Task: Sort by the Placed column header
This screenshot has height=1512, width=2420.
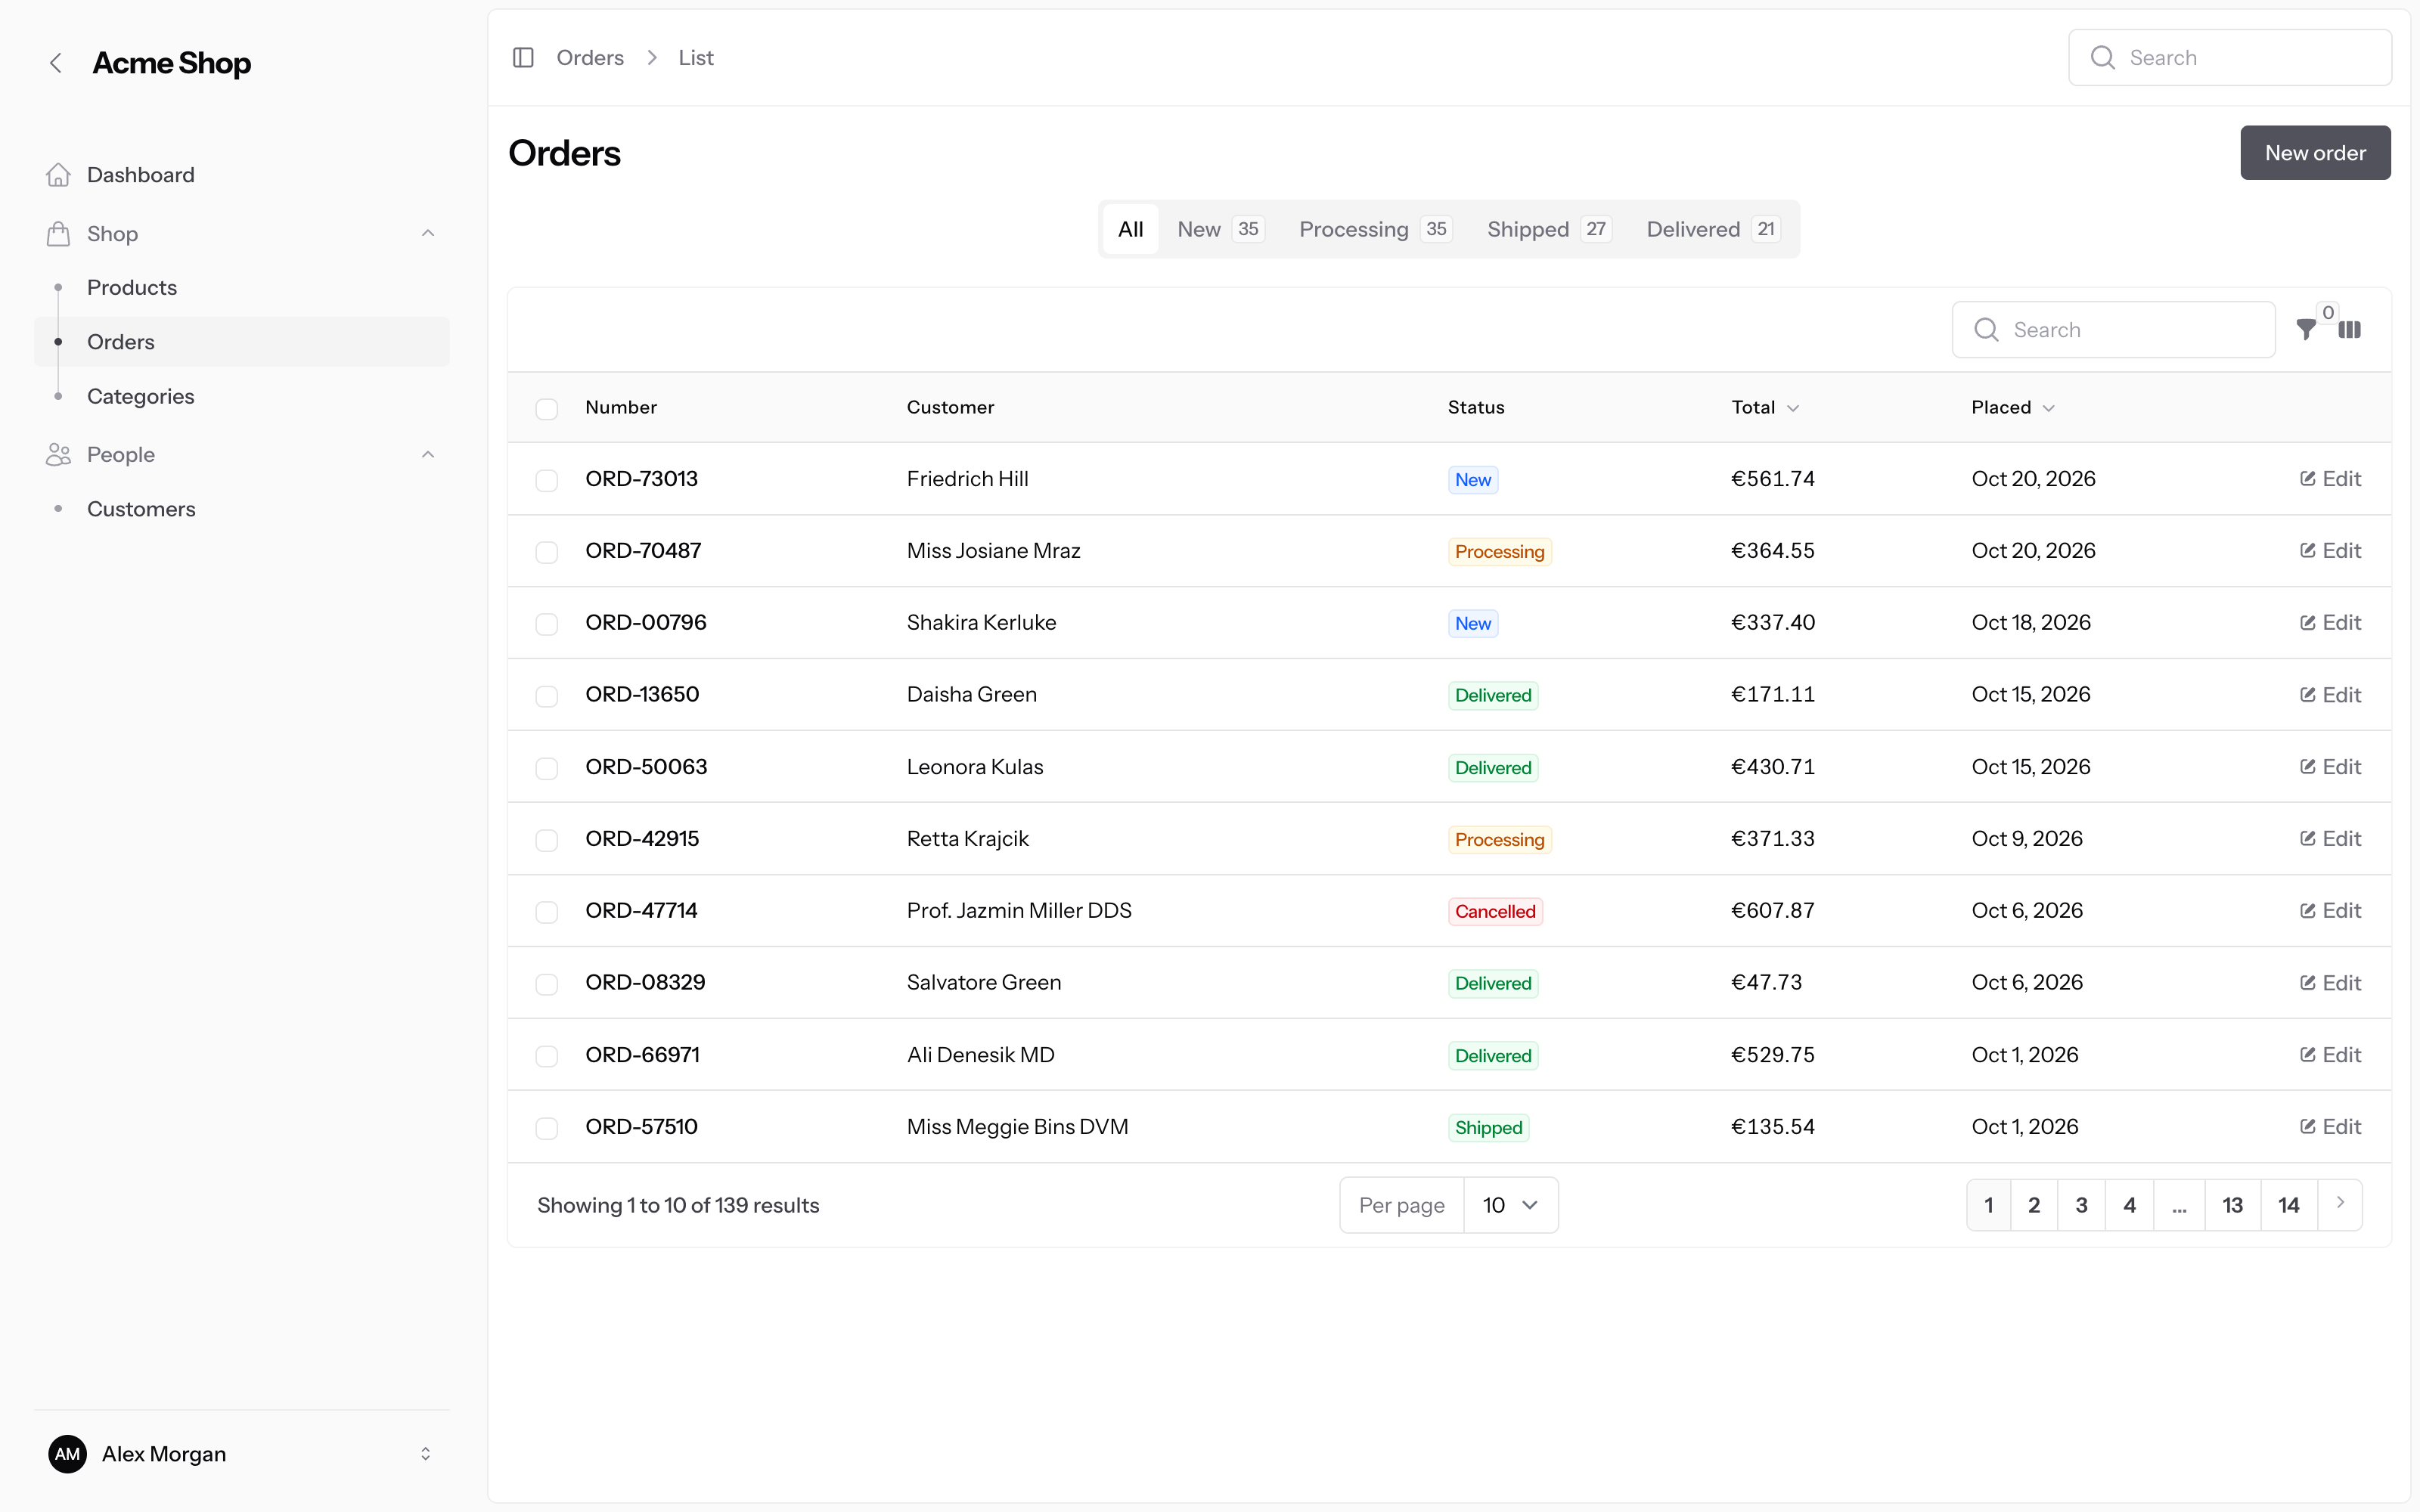Action: point(2013,408)
